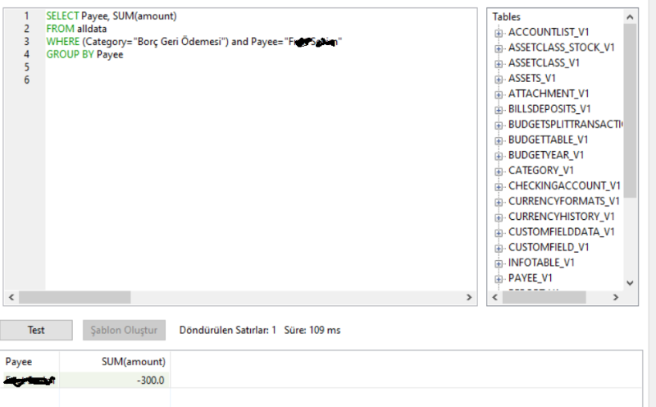Expand the BUDGETTABLE_V1 table node
This screenshot has height=407, width=656.
tap(499, 140)
